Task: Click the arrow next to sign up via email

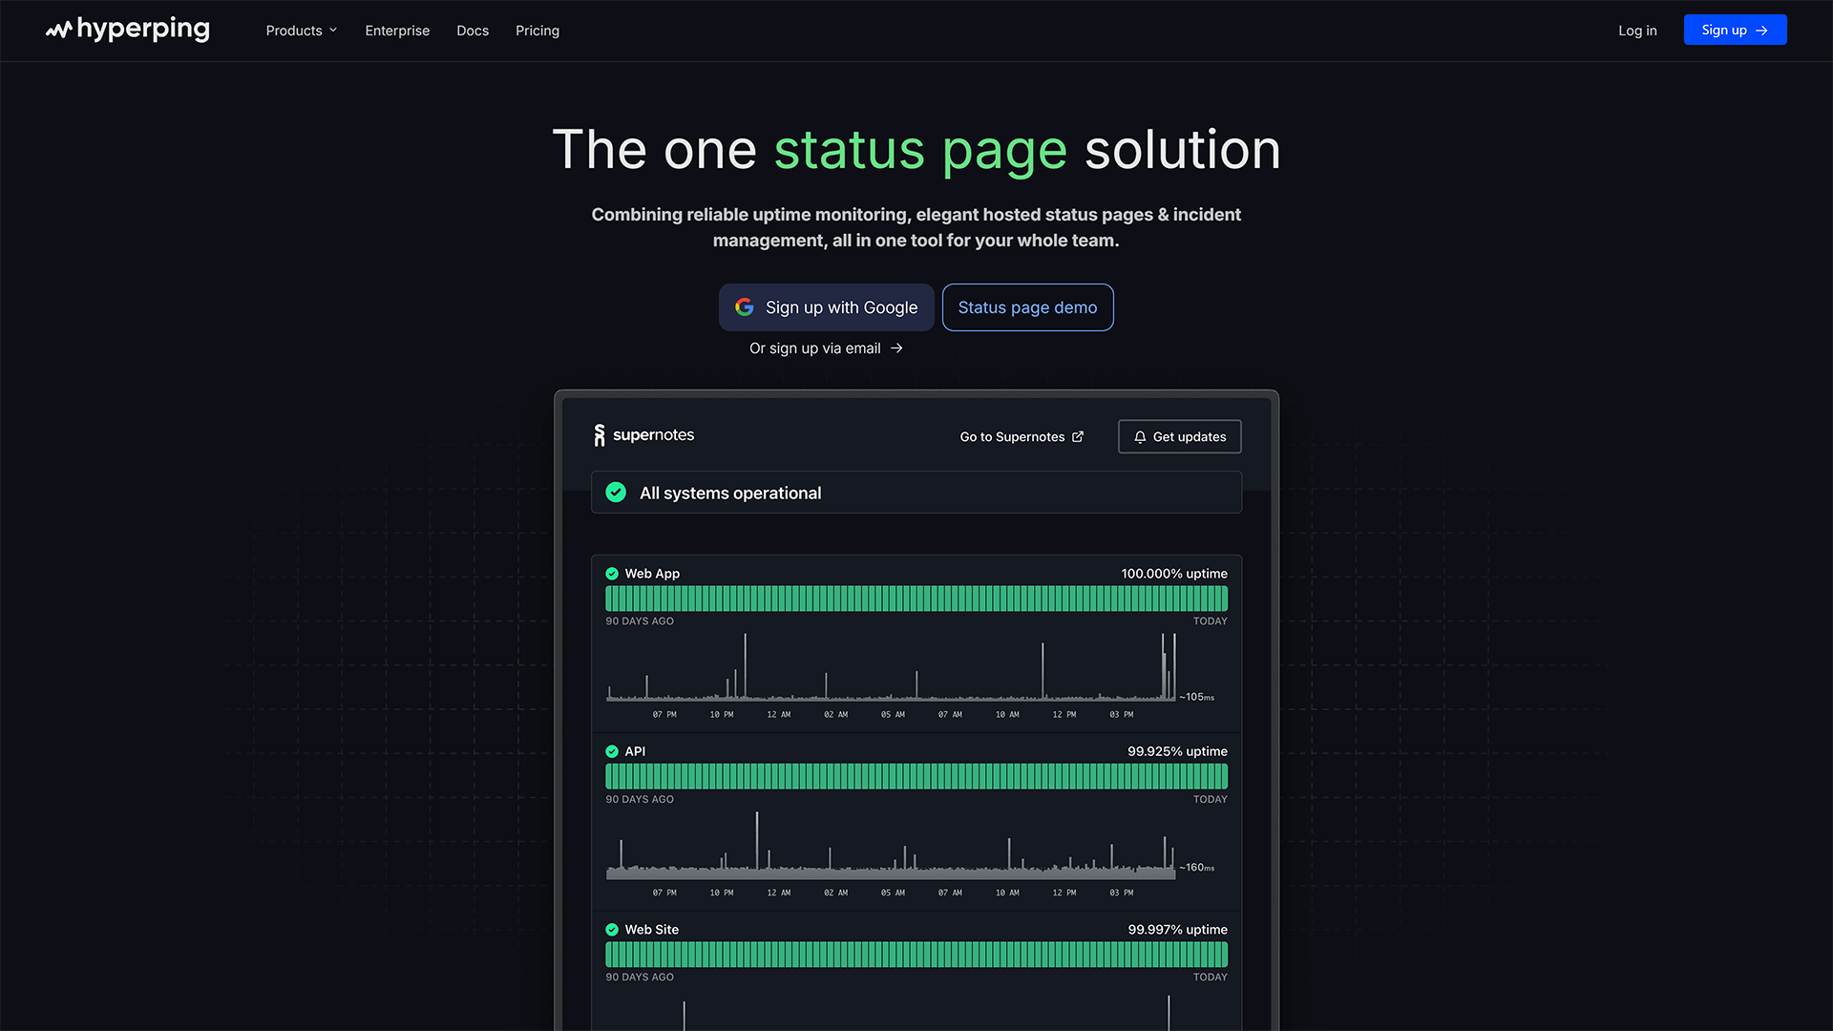Action: pos(896,348)
